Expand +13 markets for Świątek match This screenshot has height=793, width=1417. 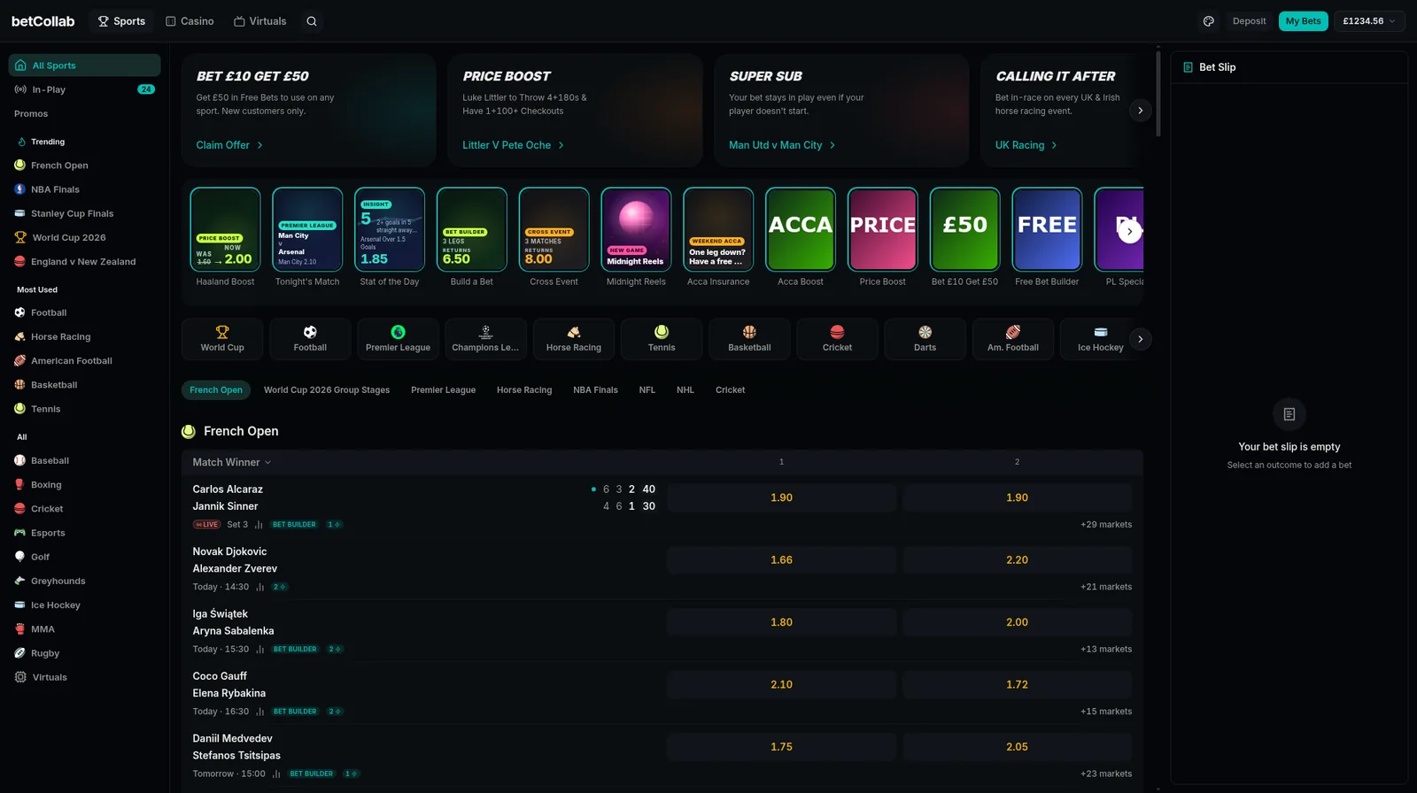[x=1106, y=650]
